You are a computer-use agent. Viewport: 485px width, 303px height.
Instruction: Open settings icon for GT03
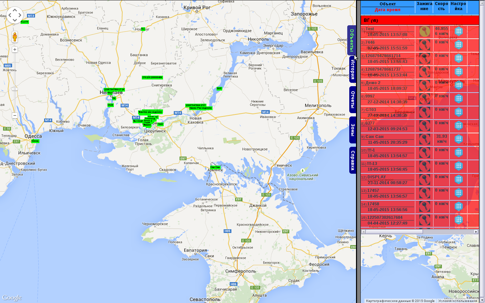coord(458,112)
